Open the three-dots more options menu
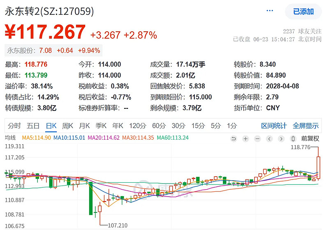This screenshot has width=329, height=230. pos(270,11)
